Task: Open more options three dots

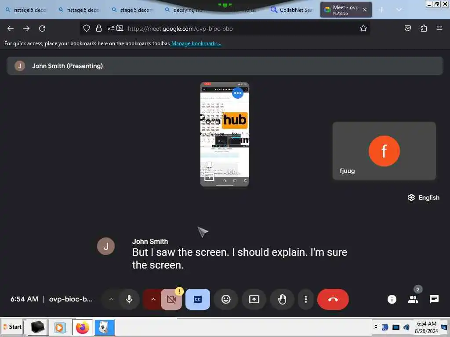Action: tap(306, 299)
